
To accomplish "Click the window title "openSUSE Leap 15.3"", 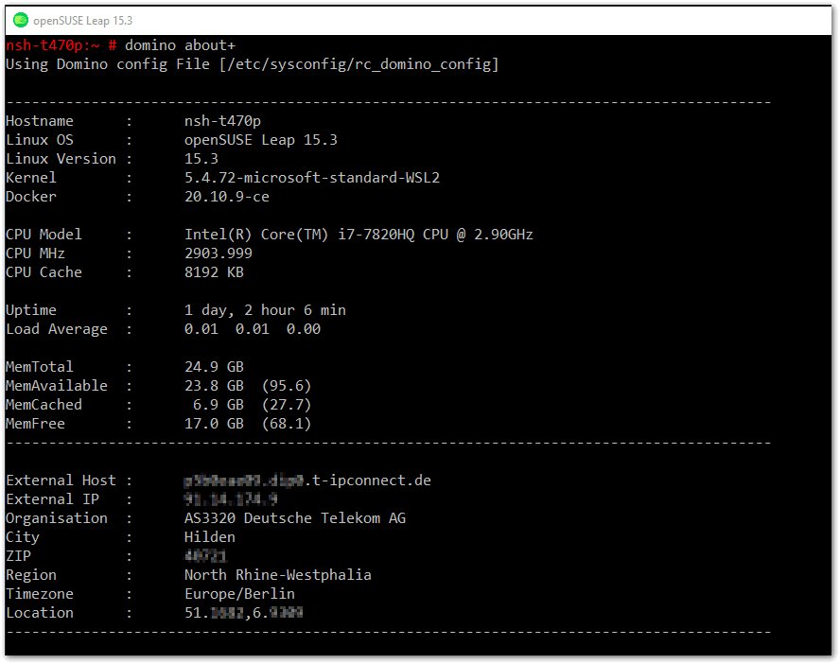I will point(82,21).
